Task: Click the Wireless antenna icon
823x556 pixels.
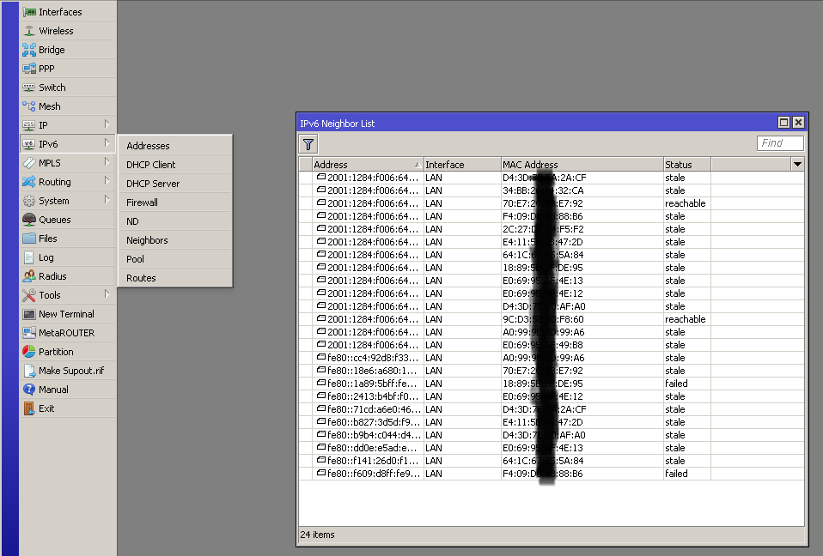Action: coord(29,30)
